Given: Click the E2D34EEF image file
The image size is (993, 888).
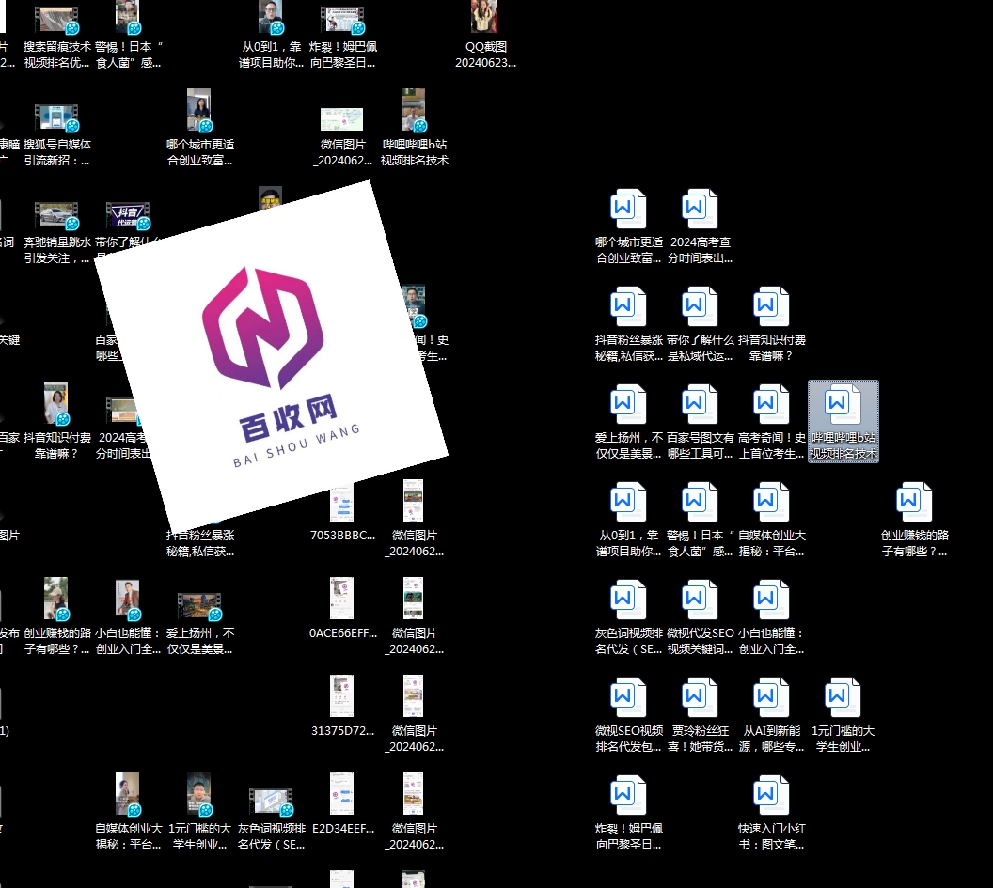Looking at the screenshot, I should (x=342, y=804).
